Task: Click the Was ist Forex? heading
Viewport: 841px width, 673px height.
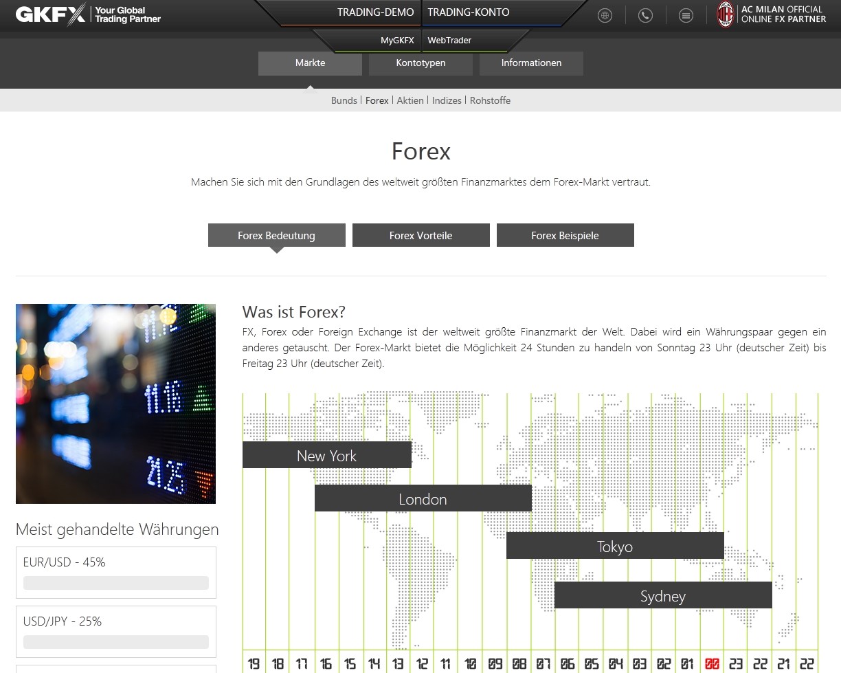Action: tap(294, 312)
